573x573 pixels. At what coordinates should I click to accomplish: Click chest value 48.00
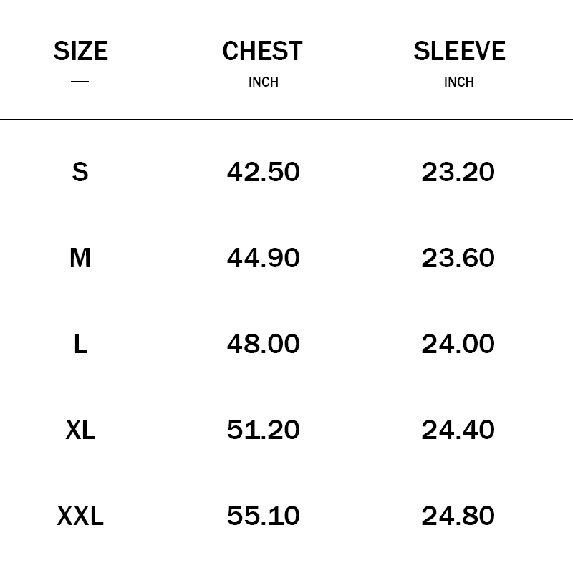[263, 344]
